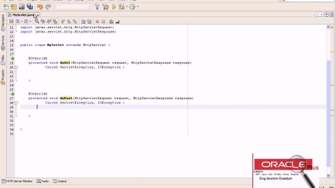
Task: Click the doPost method name
Action: click(66, 98)
